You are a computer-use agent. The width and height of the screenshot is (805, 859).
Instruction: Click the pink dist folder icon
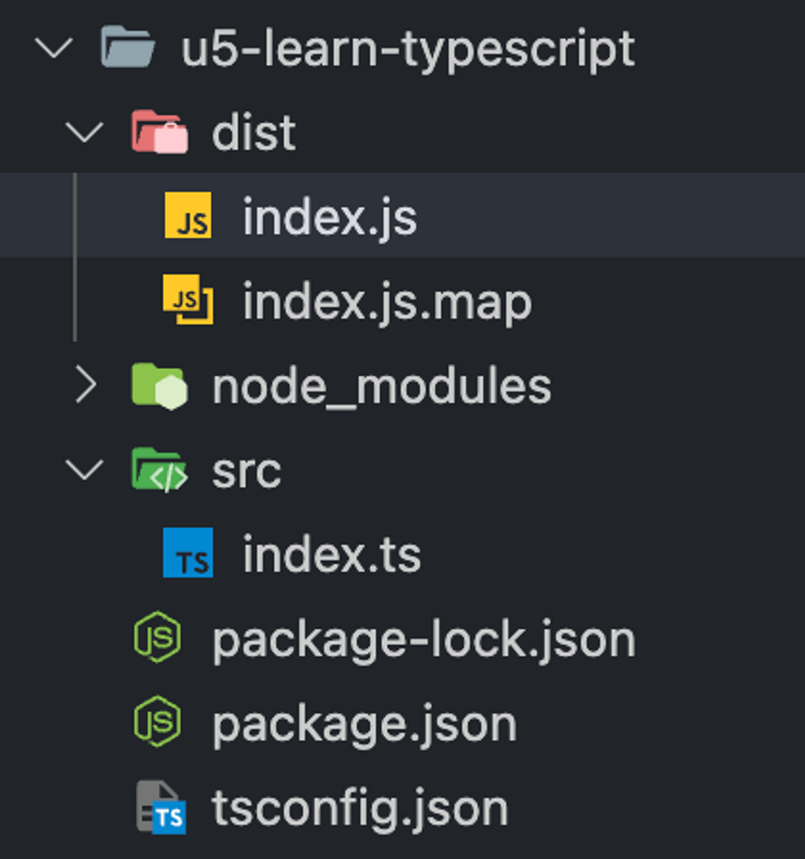pyautogui.click(x=159, y=132)
